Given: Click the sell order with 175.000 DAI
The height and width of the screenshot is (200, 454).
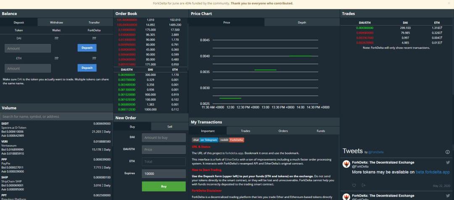Looking at the screenshot, I should coord(150,30).
